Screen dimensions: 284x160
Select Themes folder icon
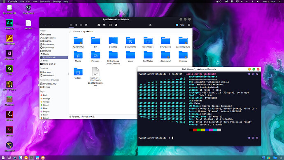click(x=183, y=55)
